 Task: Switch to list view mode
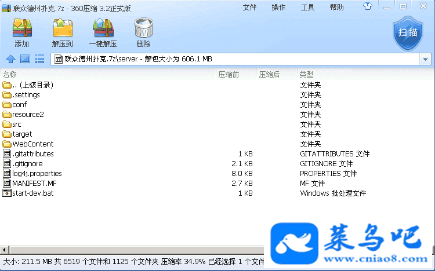pos(39,58)
